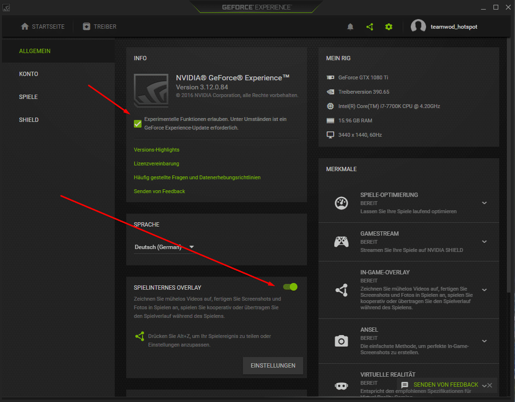Click the home icon beside STARTSEITE
515x402 pixels.
pyautogui.click(x=25, y=26)
